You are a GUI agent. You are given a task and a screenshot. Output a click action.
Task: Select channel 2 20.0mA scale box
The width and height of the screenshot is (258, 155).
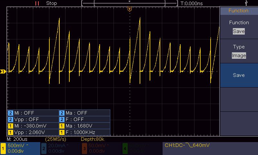61,148
